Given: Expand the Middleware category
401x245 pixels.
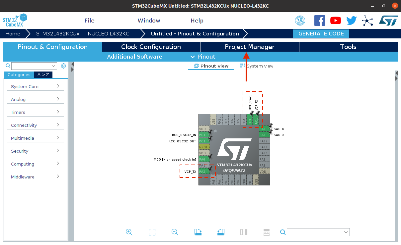Looking at the screenshot, I should pyautogui.click(x=36, y=177).
